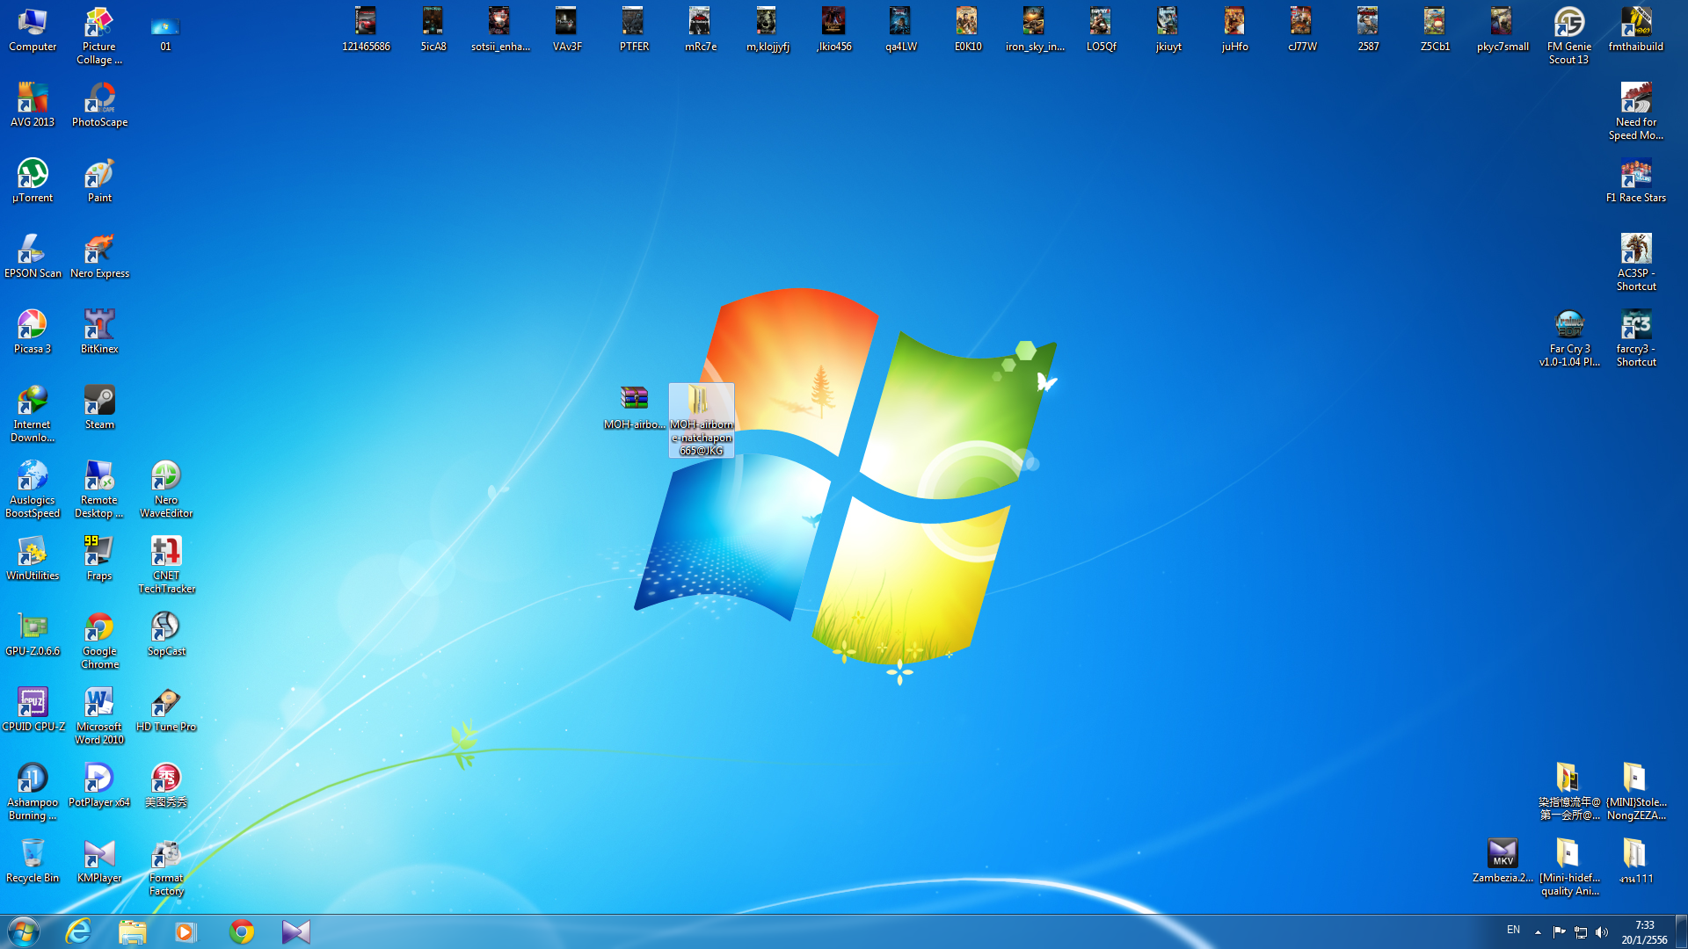The image size is (1688, 949).
Task: Select the Steam shortcut icon
Action: (x=99, y=402)
